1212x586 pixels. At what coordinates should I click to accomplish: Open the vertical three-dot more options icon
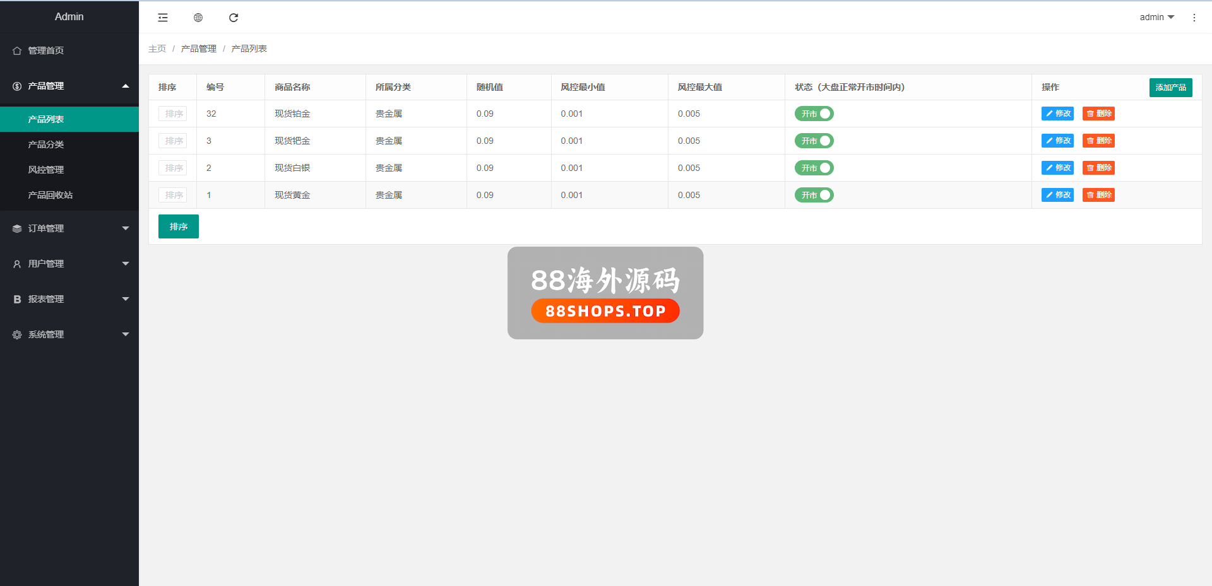pos(1194,18)
